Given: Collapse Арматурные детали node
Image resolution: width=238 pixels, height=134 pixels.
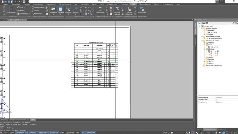Looking at the screenshot, I should [x=202, y=41].
